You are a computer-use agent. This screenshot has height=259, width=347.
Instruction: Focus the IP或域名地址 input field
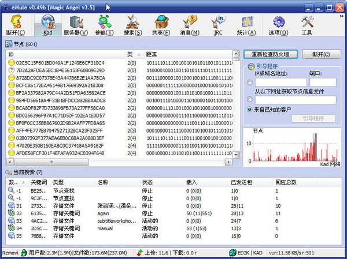281,82
